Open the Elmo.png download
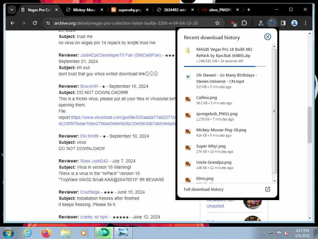 [225, 179]
